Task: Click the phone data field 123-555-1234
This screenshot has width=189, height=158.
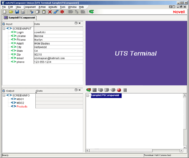Action: tap(58, 62)
